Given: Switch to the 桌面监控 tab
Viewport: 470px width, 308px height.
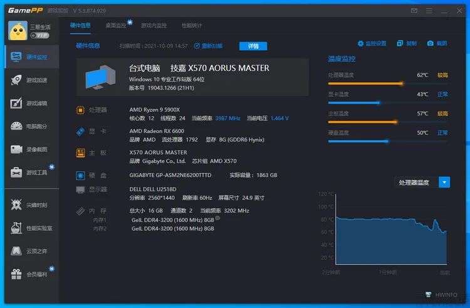Looking at the screenshot, I should pos(116,26).
